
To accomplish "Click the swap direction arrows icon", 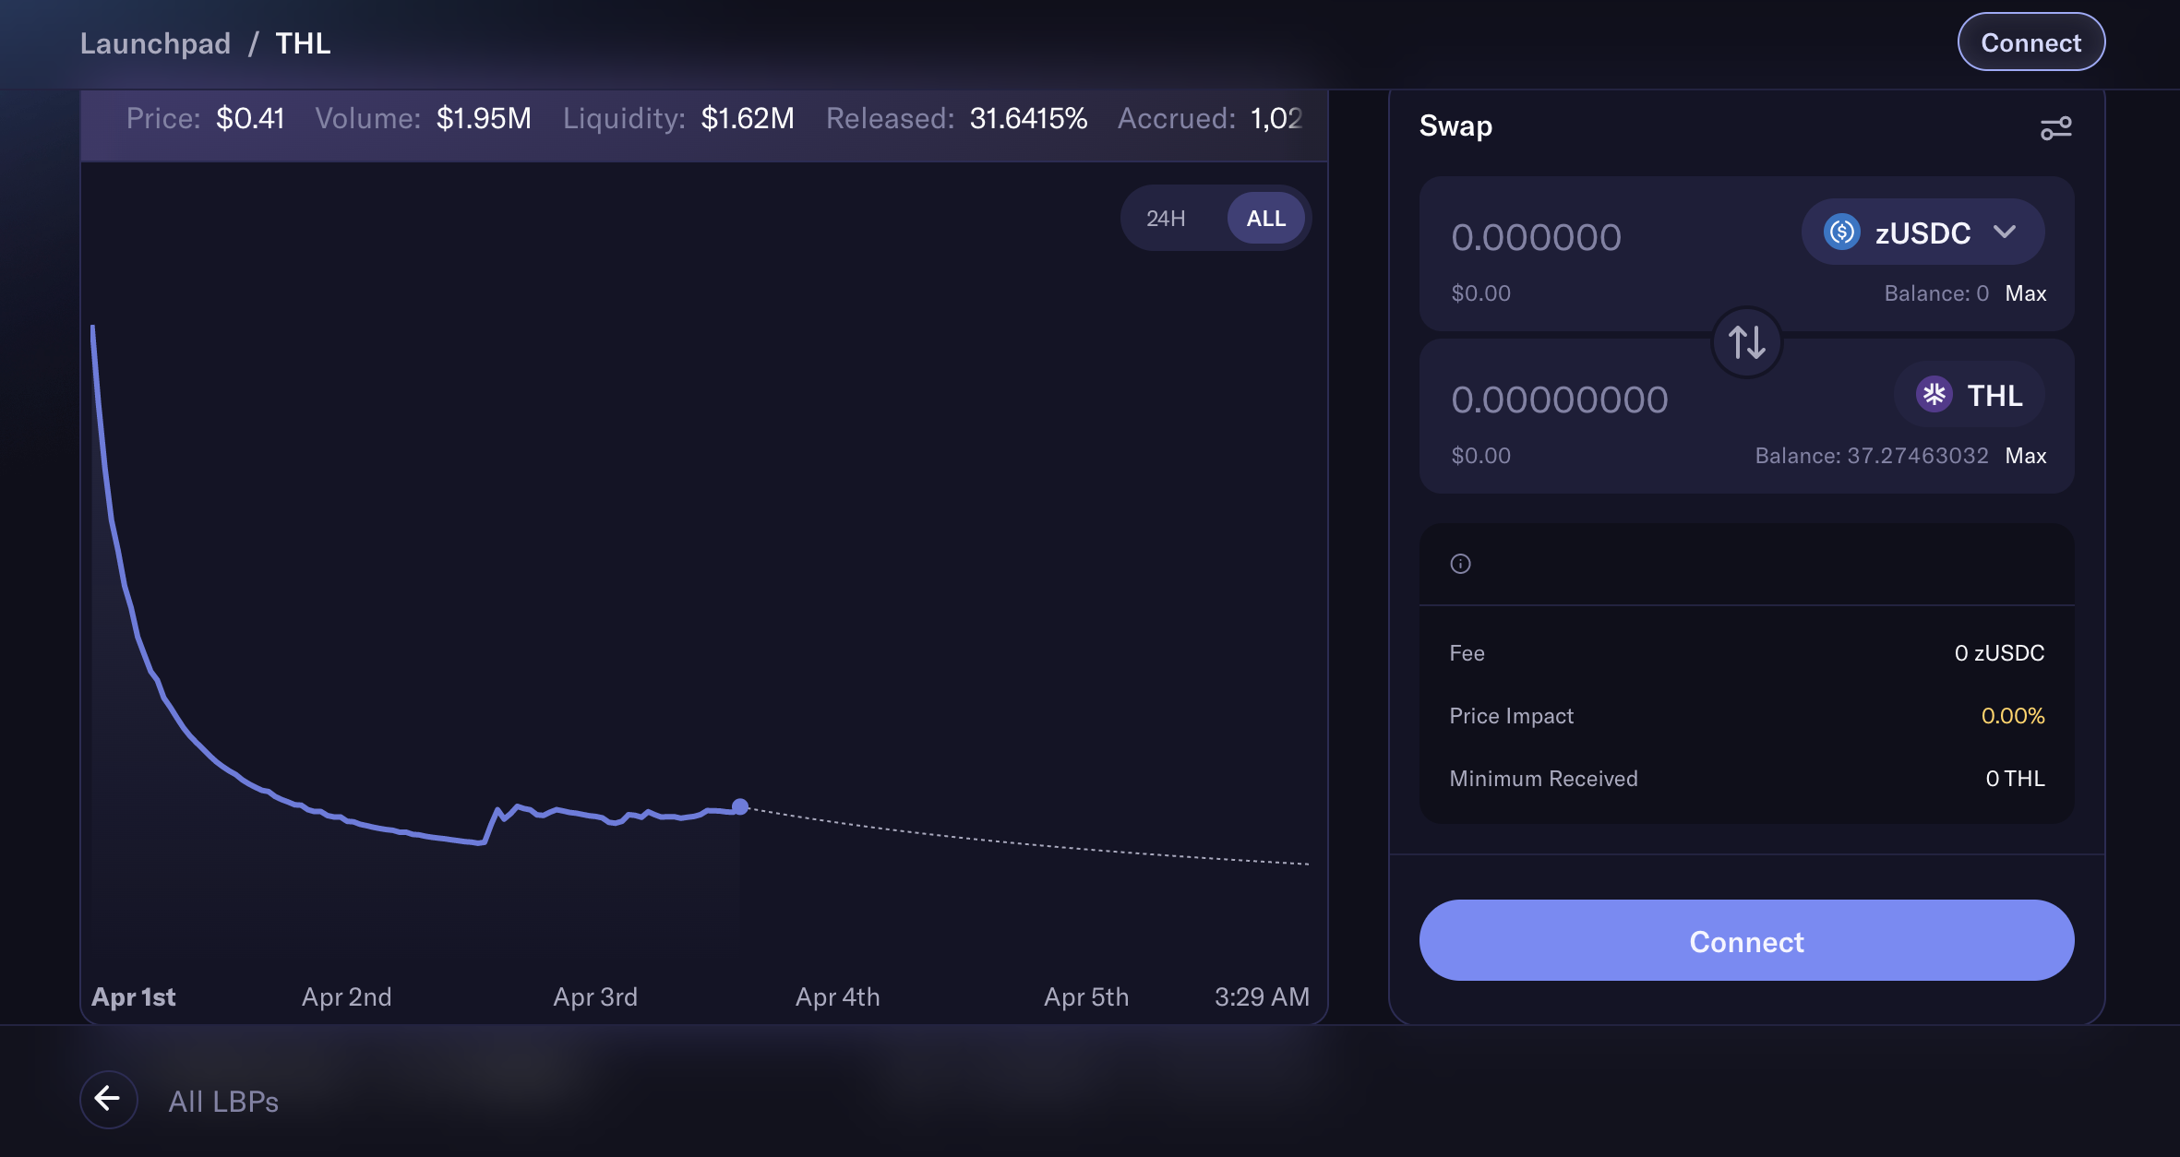I will [1746, 342].
